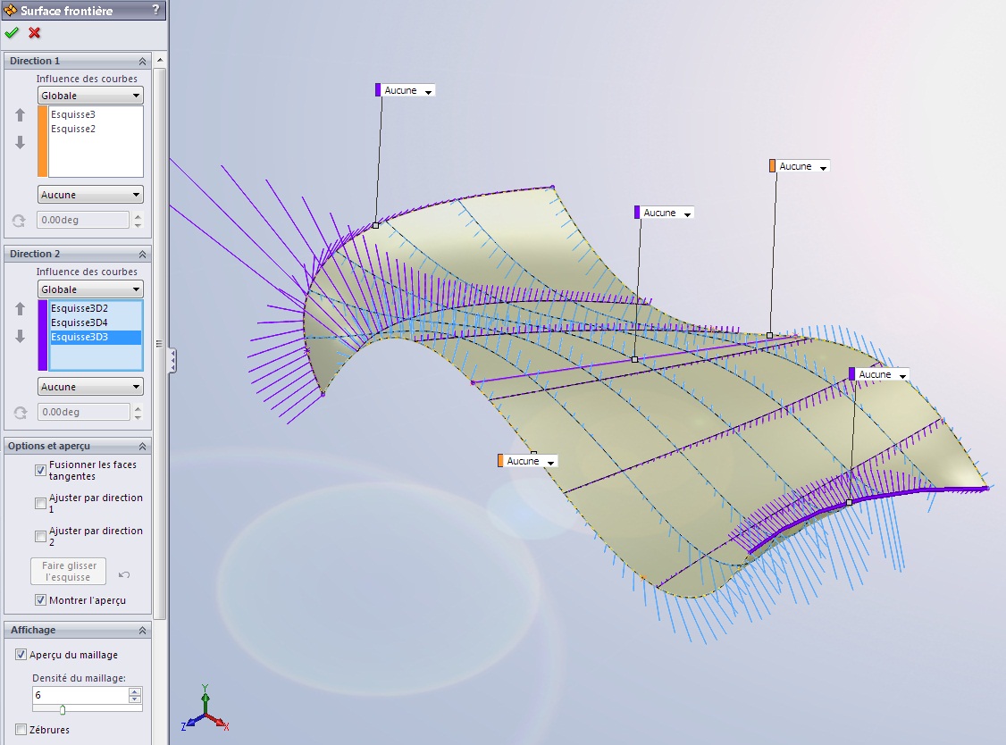Enable Ajuster par direction 1

tap(40, 503)
